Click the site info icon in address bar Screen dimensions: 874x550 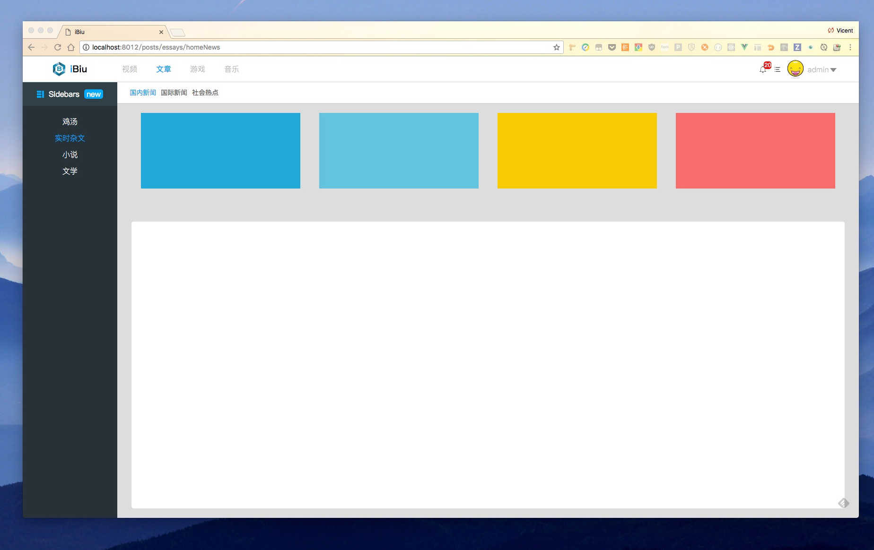click(86, 47)
